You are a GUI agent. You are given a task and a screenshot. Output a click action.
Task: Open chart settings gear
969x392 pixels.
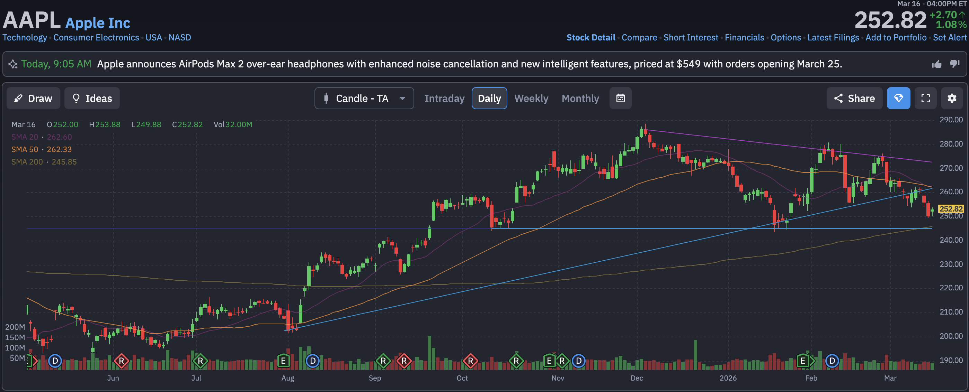952,99
